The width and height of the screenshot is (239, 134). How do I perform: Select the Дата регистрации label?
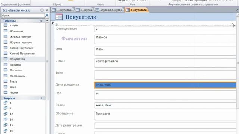[x=69, y=125]
